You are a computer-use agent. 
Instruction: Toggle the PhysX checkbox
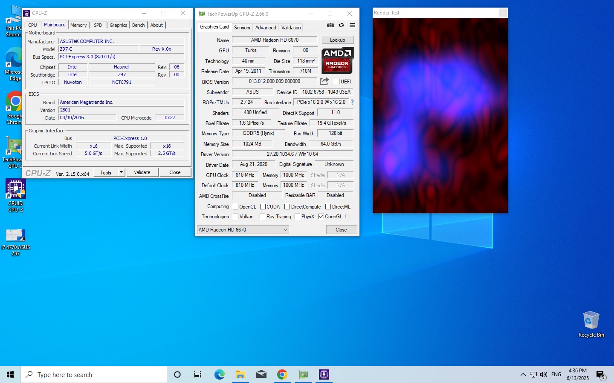(x=297, y=217)
